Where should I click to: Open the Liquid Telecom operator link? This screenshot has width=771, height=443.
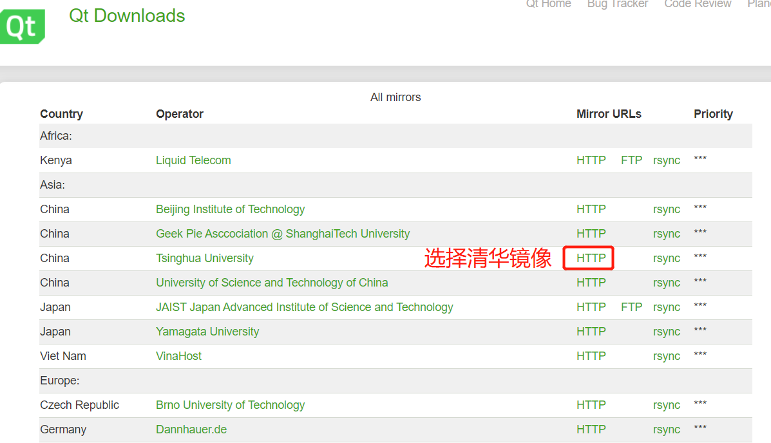tap(193, 160)
